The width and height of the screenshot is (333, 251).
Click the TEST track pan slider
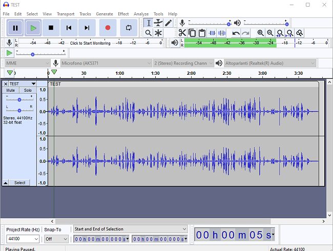(19, 111)
